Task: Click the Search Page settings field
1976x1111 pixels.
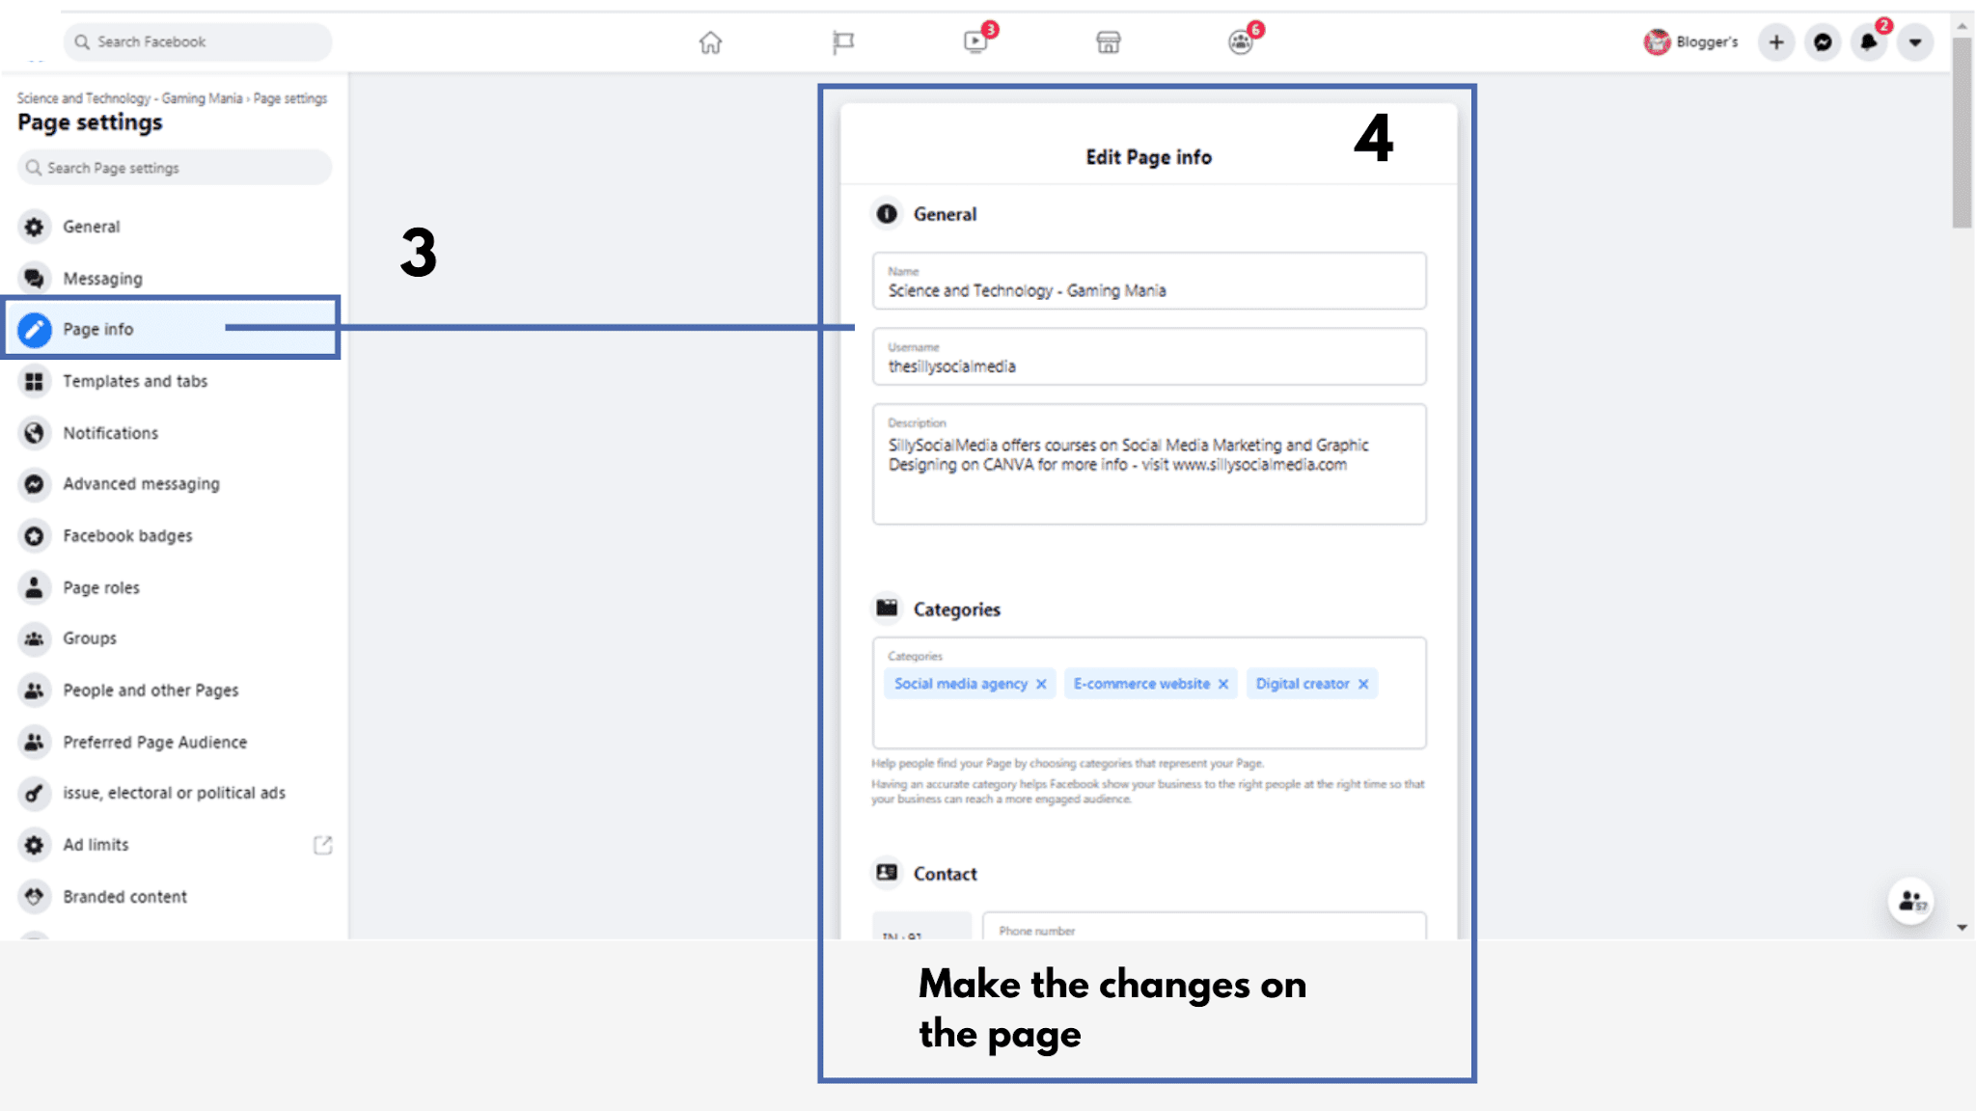Action: (172, 167)
